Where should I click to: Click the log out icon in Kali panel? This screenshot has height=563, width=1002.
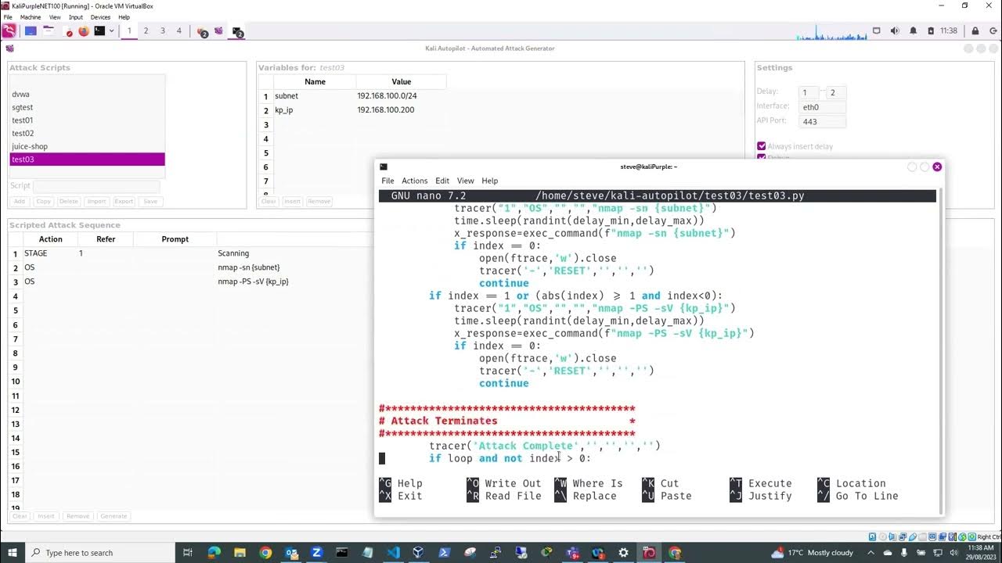(992, 31)
